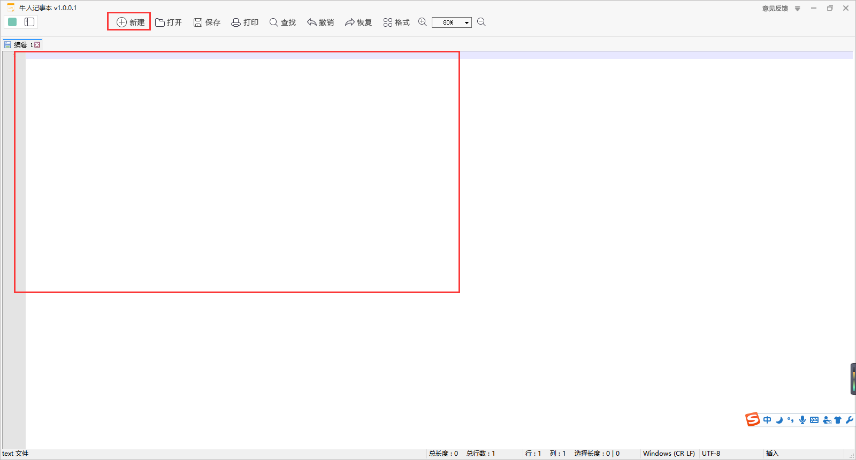856x460 pixels.
Task: Click the 新建 (New) toolbar button
Action: coord(131,22)
